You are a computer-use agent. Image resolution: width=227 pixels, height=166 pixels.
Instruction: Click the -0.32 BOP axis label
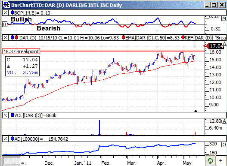(x=215, y=29)
